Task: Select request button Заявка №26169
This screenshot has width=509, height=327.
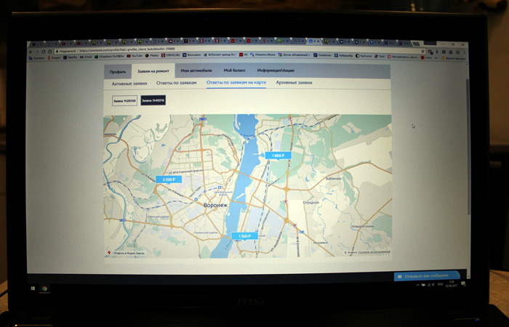Action: (124, 100)
